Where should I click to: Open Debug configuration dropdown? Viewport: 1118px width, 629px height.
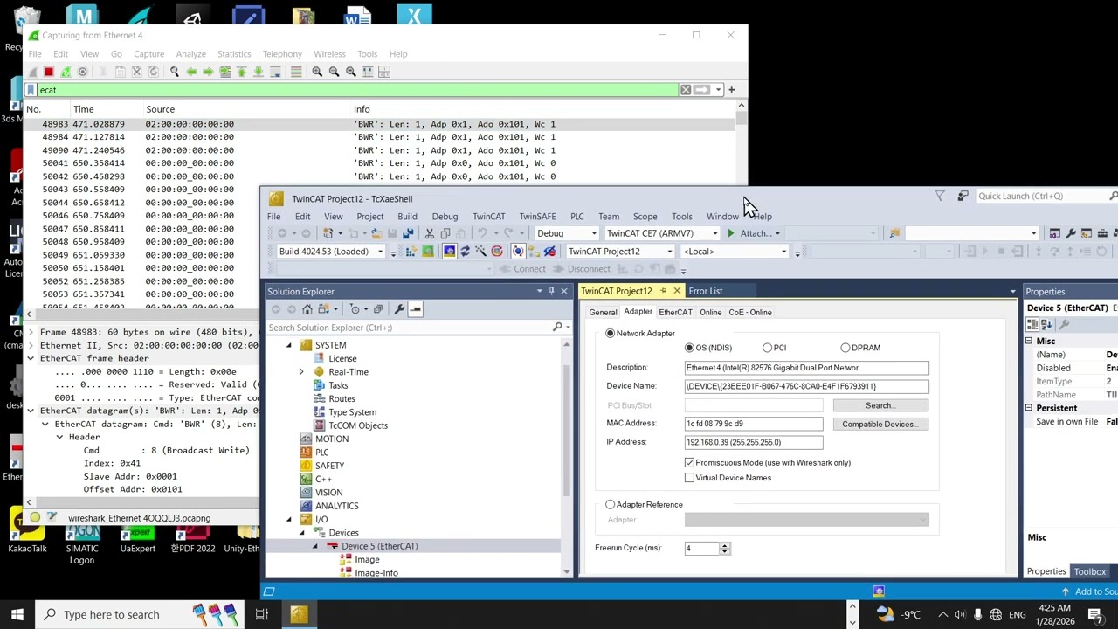[594, 233]
